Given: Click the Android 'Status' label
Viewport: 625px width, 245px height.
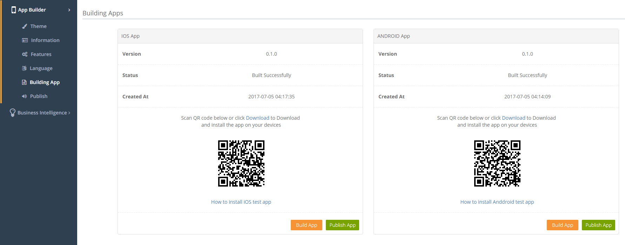Looking at the screenshot, I should coord(386,75).
